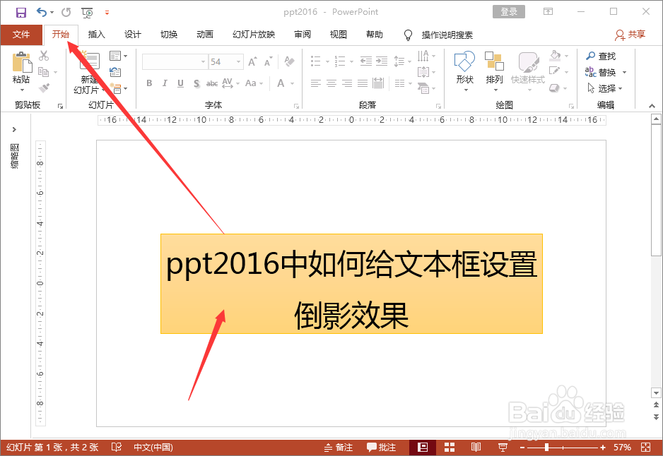Open the 排列 arrange menu
This screenshot has height=456, width=663.
click(494, 71)
